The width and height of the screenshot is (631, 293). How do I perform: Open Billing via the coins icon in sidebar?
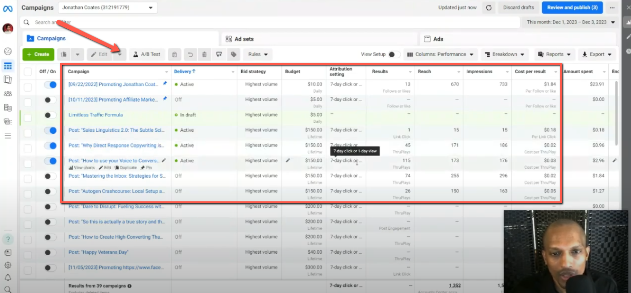8,108
